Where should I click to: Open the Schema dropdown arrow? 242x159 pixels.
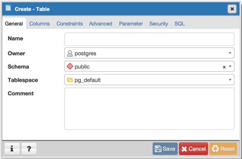230,67
